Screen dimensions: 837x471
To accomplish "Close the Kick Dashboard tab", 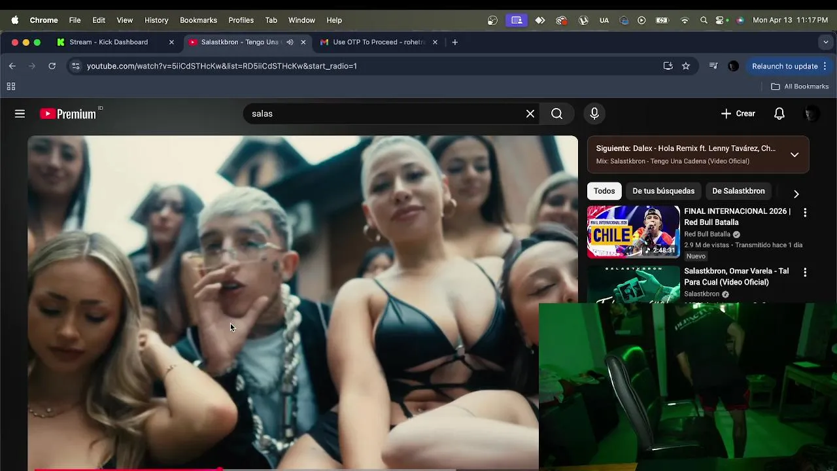I will click(x=171, y=42).
